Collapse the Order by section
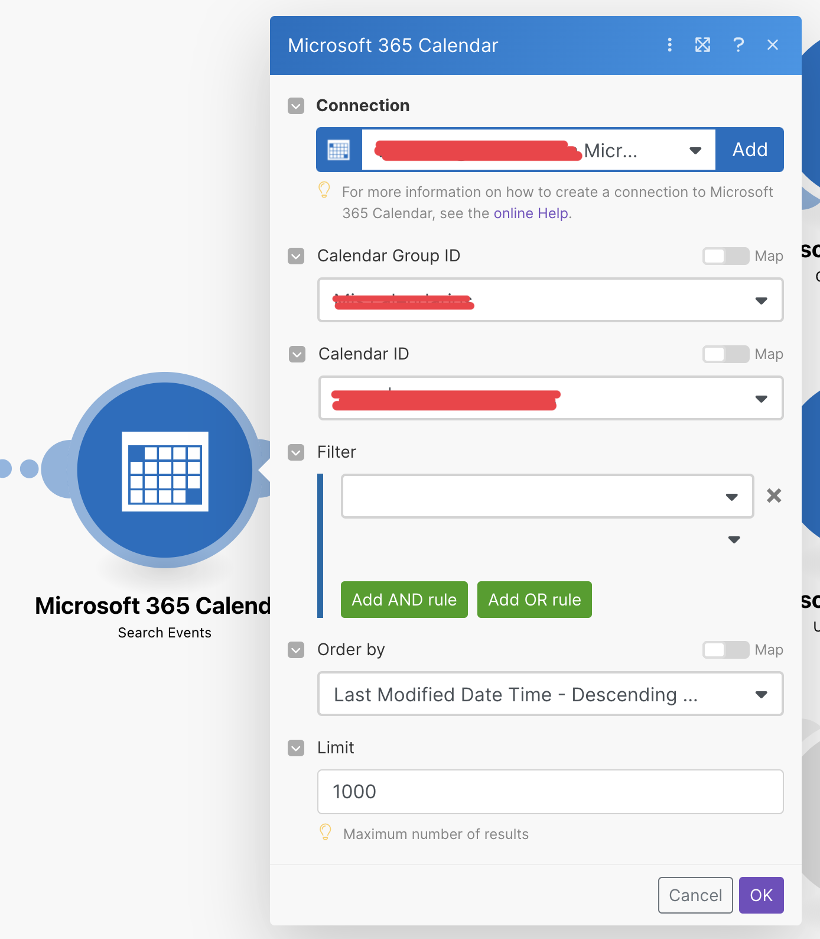 click(296, 650)
